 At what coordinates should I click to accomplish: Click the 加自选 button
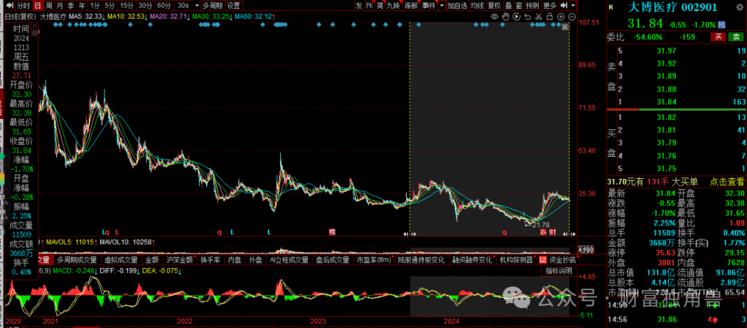click(x=456, y=6)
